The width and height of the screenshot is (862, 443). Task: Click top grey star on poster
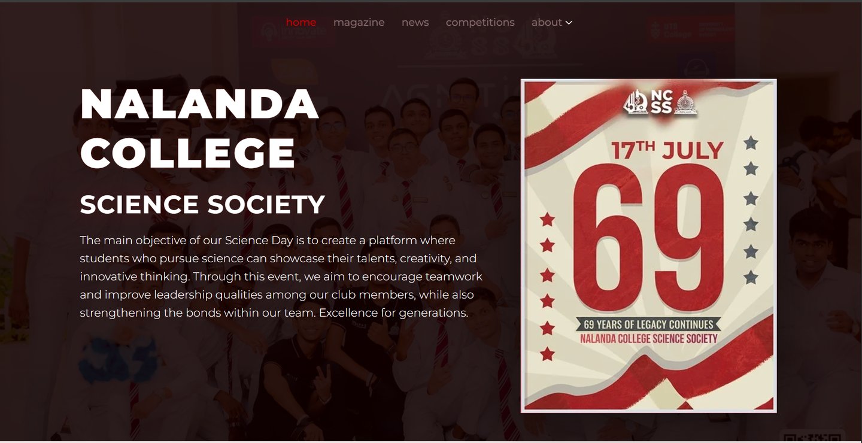(751, 143)
